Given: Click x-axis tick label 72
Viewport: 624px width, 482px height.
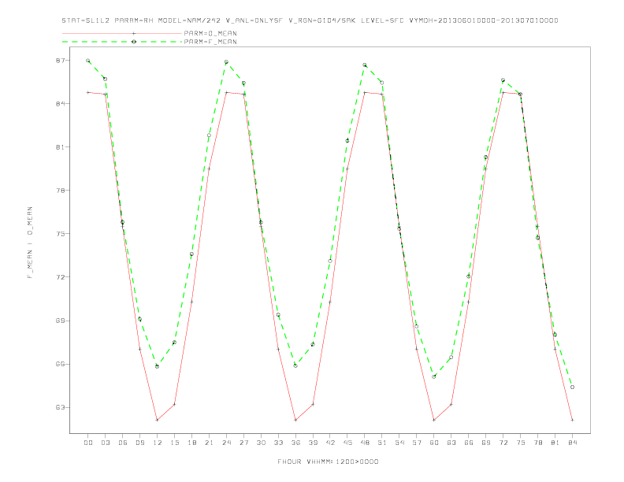Looking at the screenshot, I should (x=503, y=443).
